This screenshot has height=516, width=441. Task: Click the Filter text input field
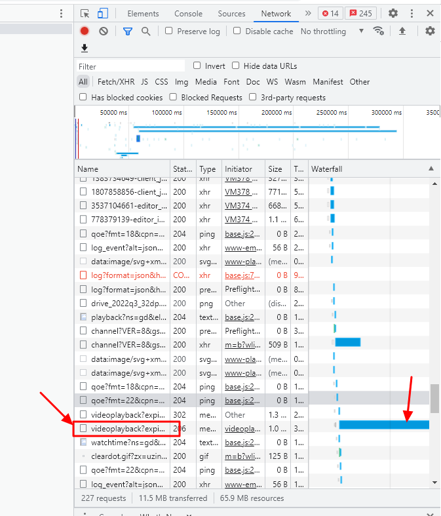click(130, 66)
